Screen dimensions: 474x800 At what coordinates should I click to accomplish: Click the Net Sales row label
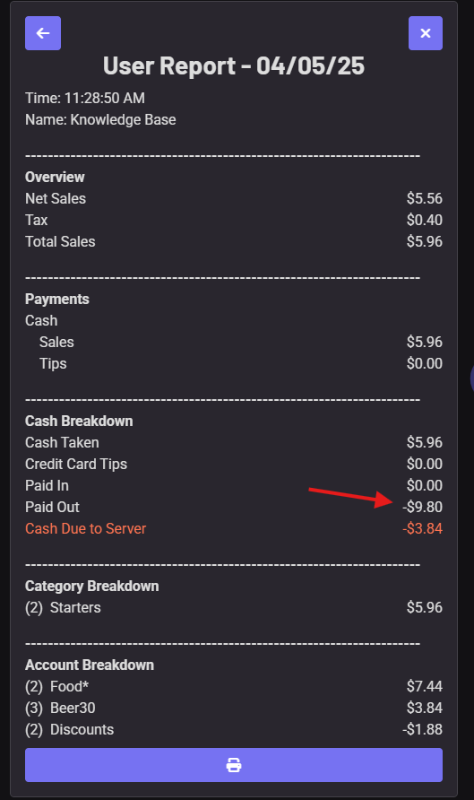pos(56,198)
